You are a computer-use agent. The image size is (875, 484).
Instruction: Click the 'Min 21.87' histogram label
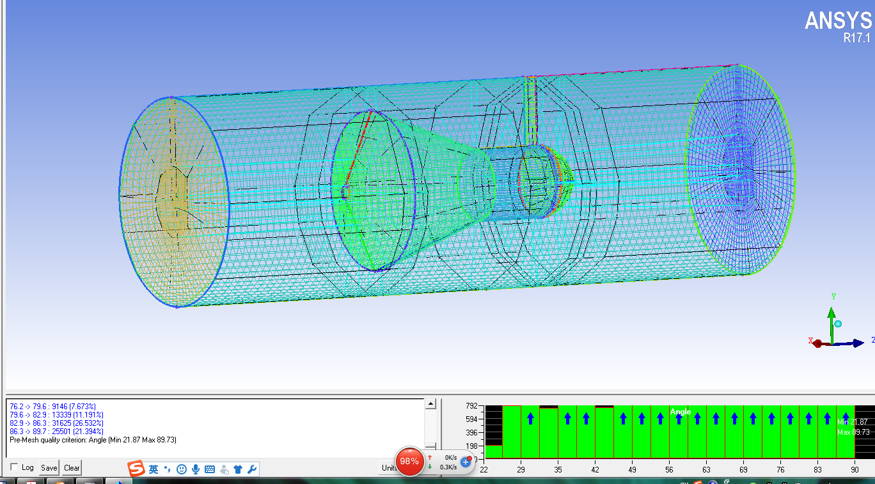pos(853,422)
